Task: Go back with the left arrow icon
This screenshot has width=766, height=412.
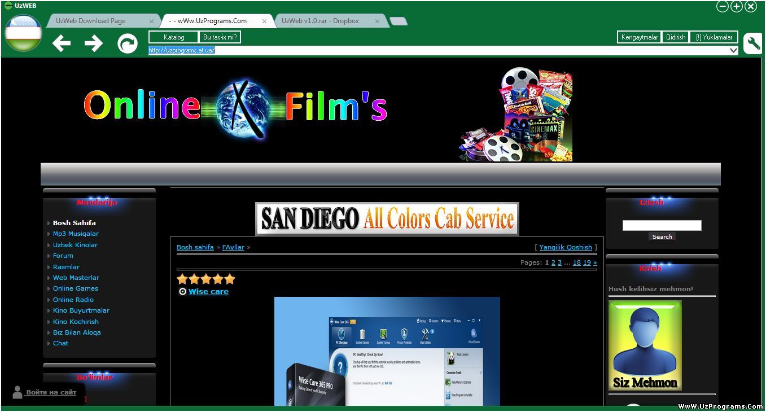Action: coord(61,43)
